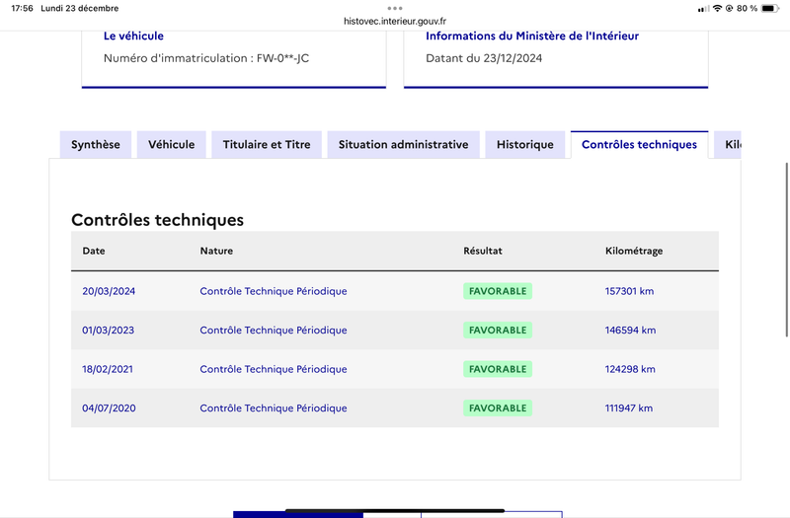Screen dimensions: 790x518
Task: Click the FAVORABLE badge for 01/03/2023
Action: (x=498, y=331)
